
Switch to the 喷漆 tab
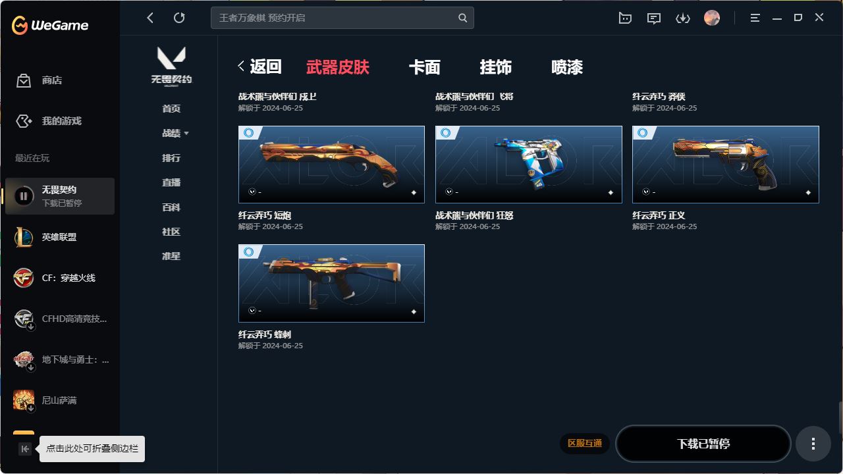point(567,67)
